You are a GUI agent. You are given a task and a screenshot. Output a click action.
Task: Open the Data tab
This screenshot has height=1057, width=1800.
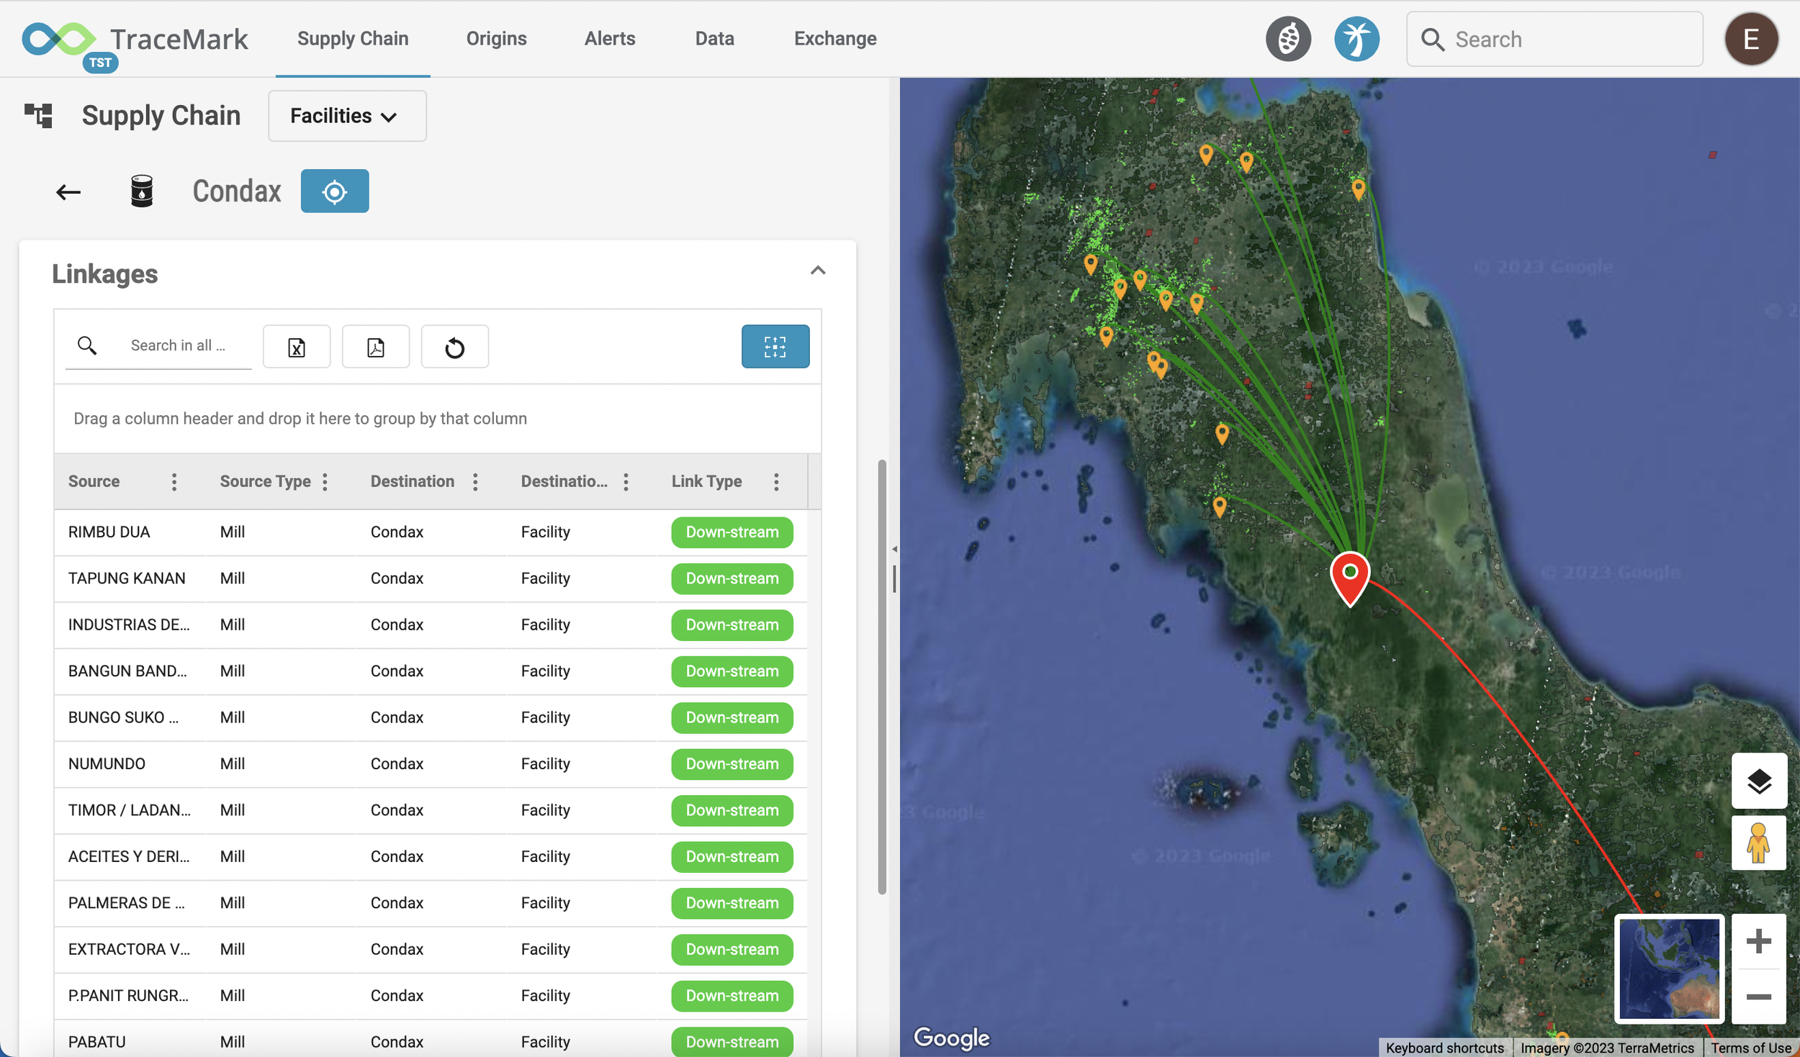pos(715,39)
